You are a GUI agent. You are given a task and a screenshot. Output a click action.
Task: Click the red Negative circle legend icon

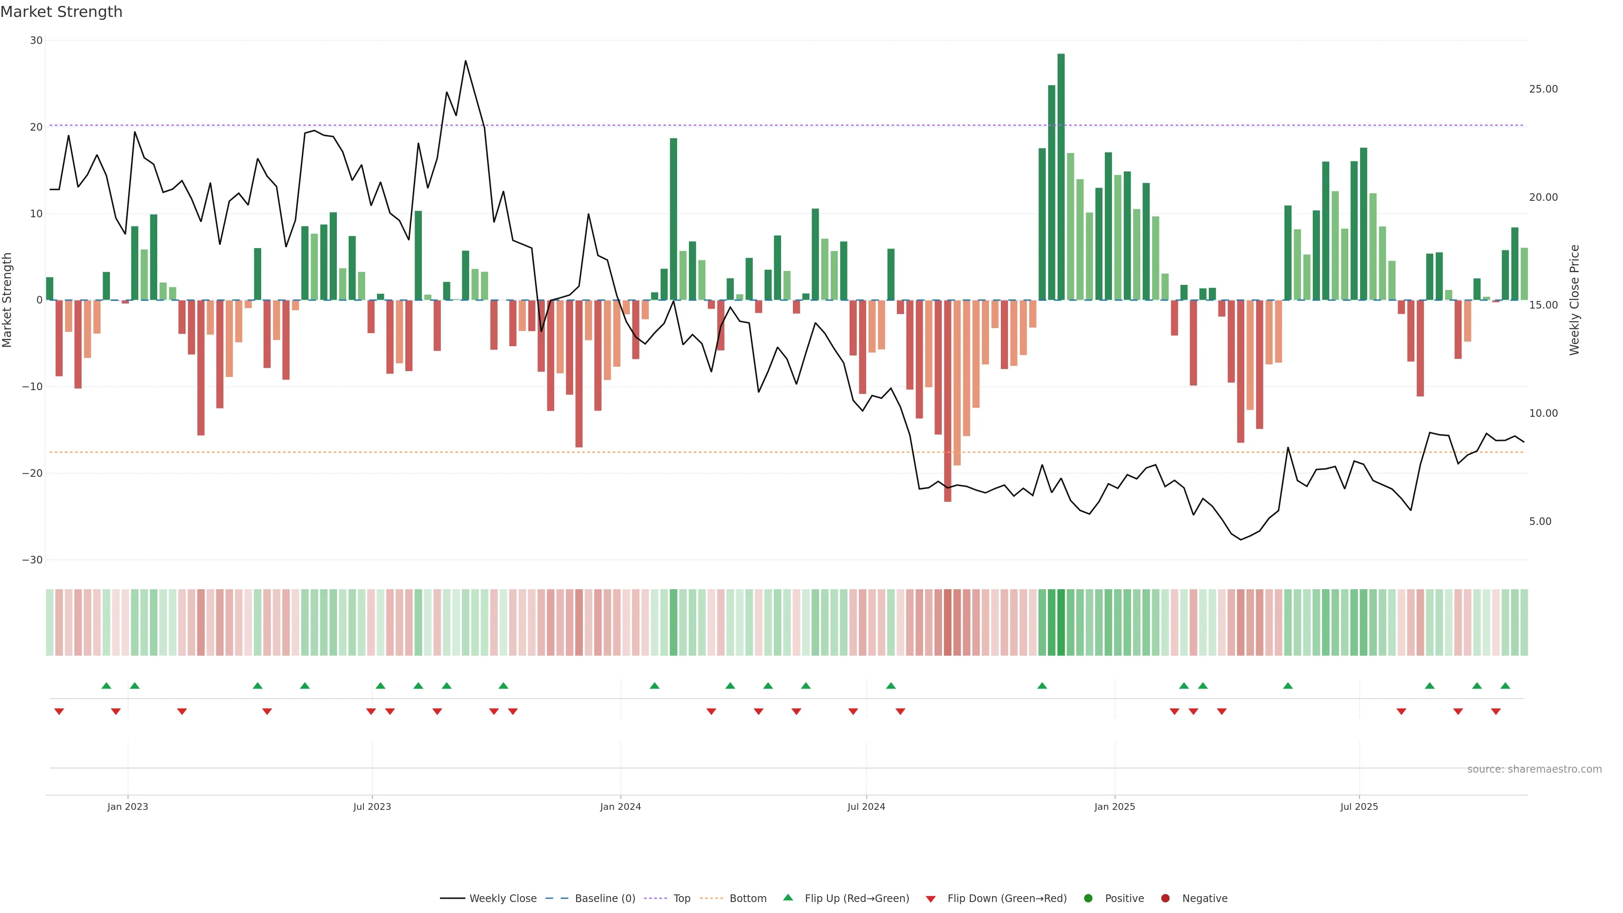(x=1165, y=898)
